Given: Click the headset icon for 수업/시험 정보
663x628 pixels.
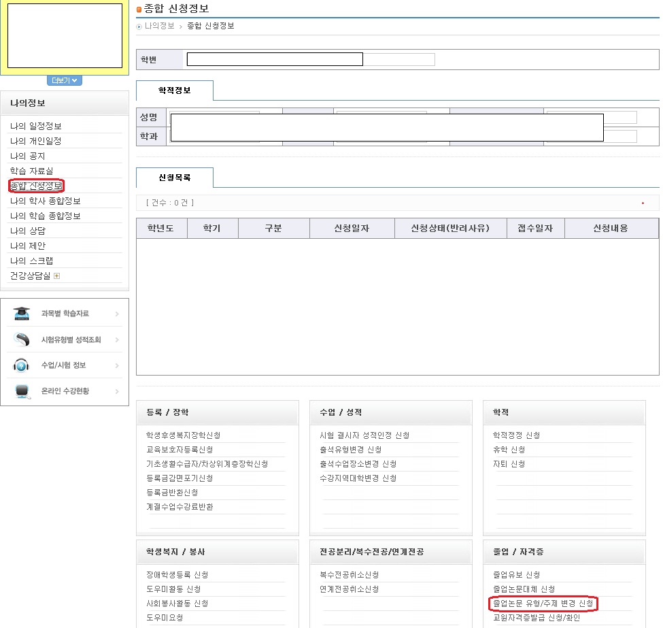Looking at the screenshot, I should click(x=22, y=365).
